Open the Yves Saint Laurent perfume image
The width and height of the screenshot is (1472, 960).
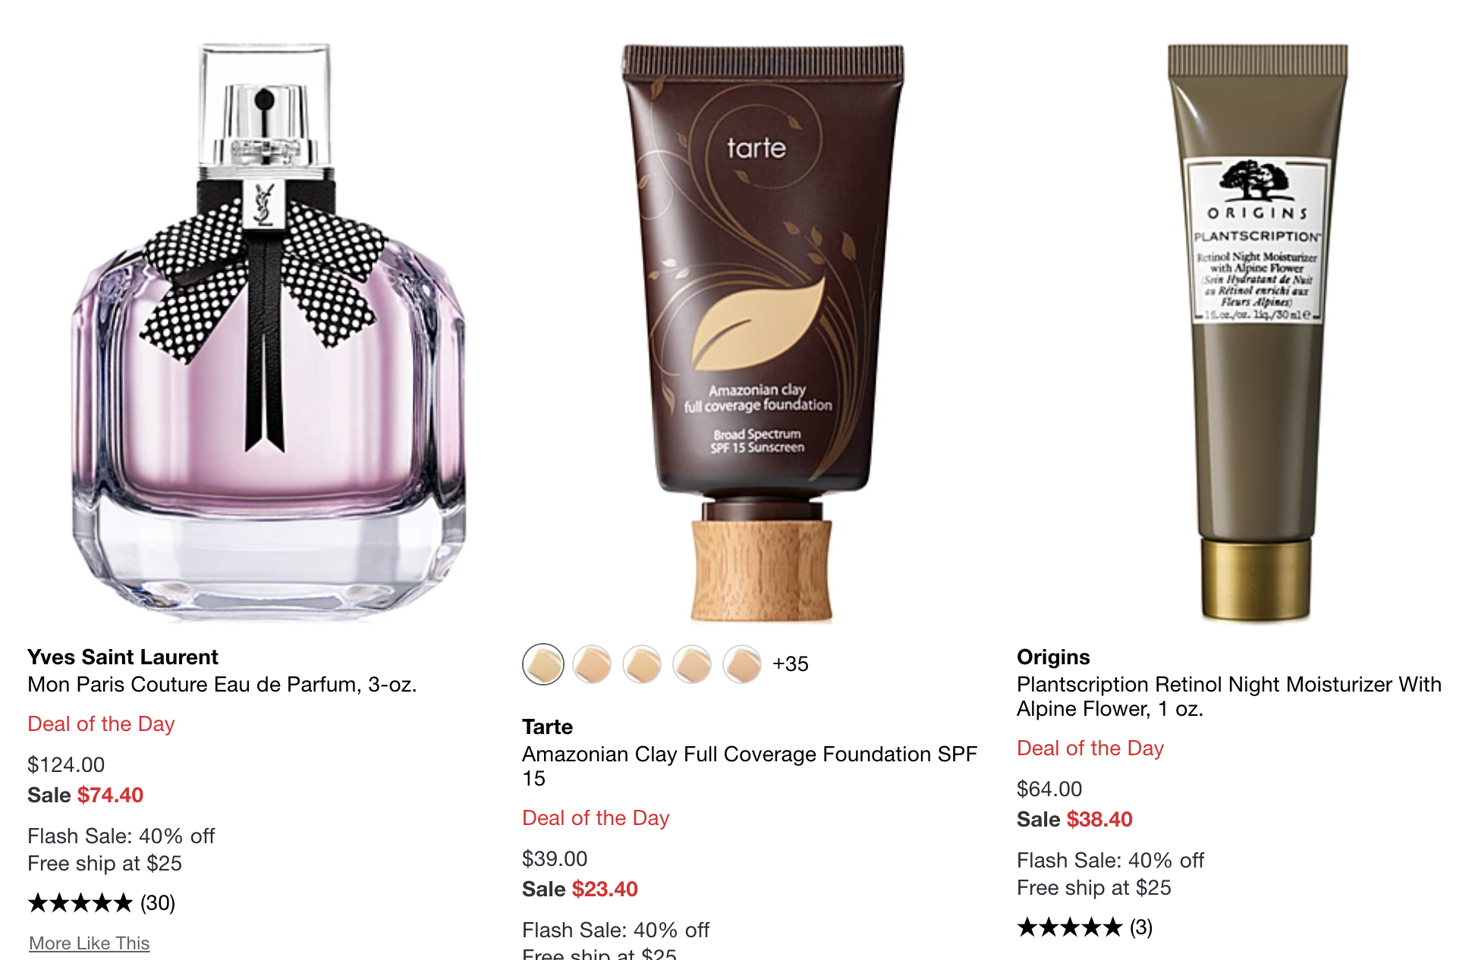pyautogui.click(x=266, y=332)
